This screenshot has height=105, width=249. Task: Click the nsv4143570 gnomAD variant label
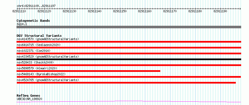pos(48,39)
